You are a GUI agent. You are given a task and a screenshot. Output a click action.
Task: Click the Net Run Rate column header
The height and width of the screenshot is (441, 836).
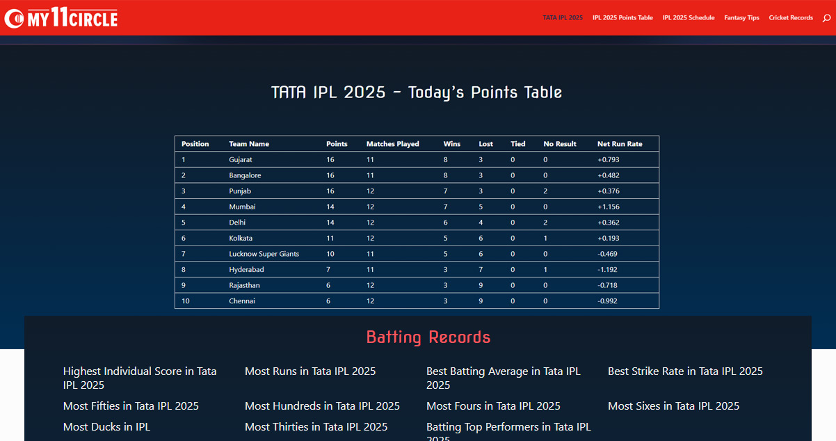tap(620, 144)
